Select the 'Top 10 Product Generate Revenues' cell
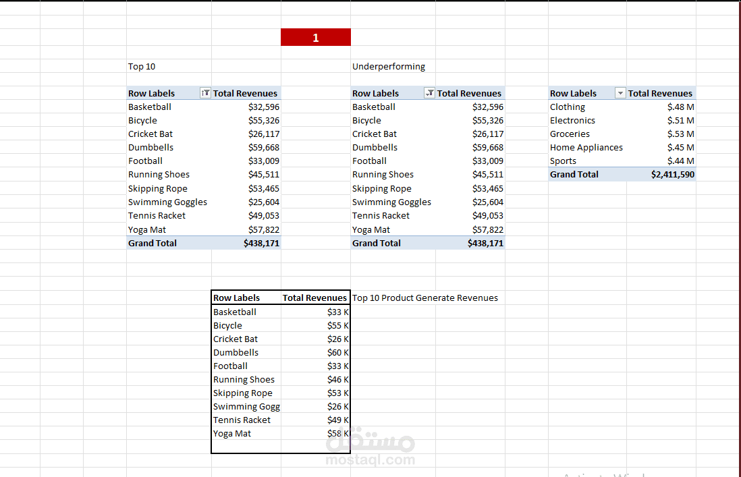The height and width of the screenshot is (477, 741). tap(425, 298)
